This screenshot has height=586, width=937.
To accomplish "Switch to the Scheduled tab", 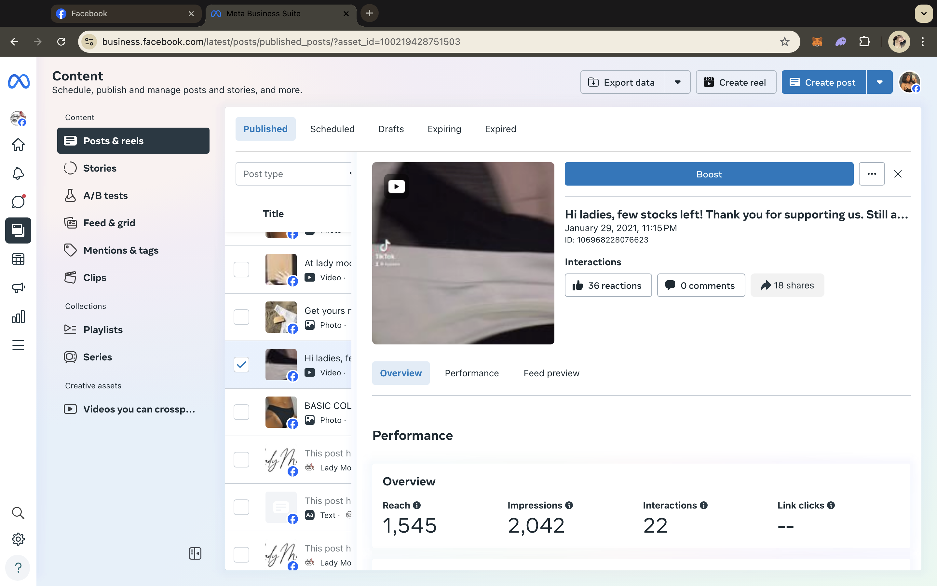I will click(x=332, y=129).
